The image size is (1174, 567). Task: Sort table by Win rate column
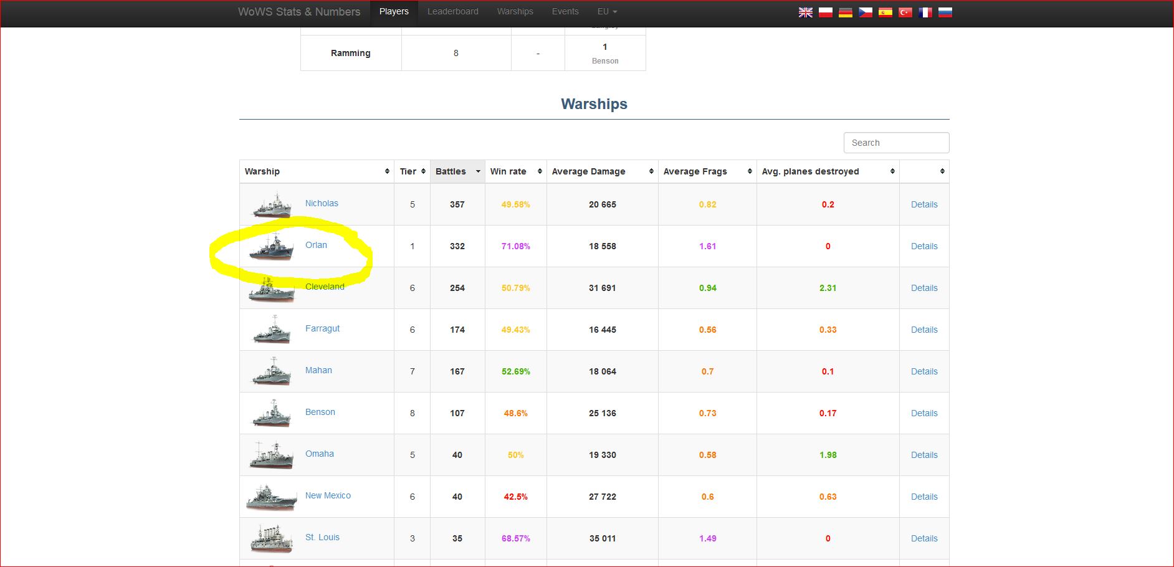point(515,171)
